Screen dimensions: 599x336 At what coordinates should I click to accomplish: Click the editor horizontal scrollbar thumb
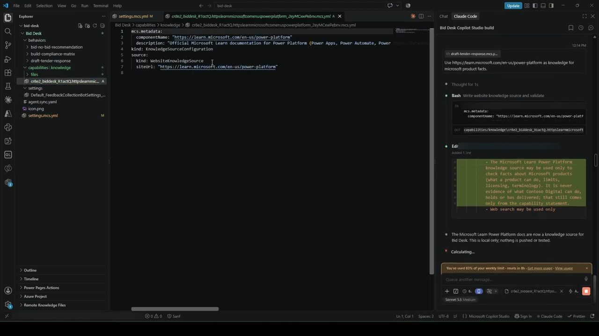click(x=175, y=309)
